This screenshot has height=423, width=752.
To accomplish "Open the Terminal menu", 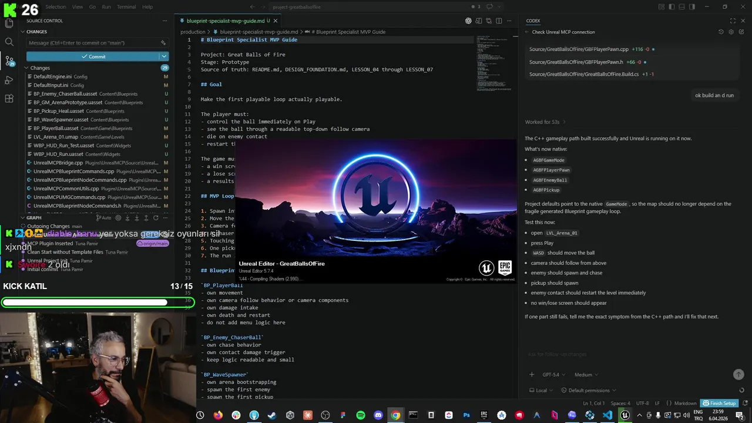I will 126,6.
